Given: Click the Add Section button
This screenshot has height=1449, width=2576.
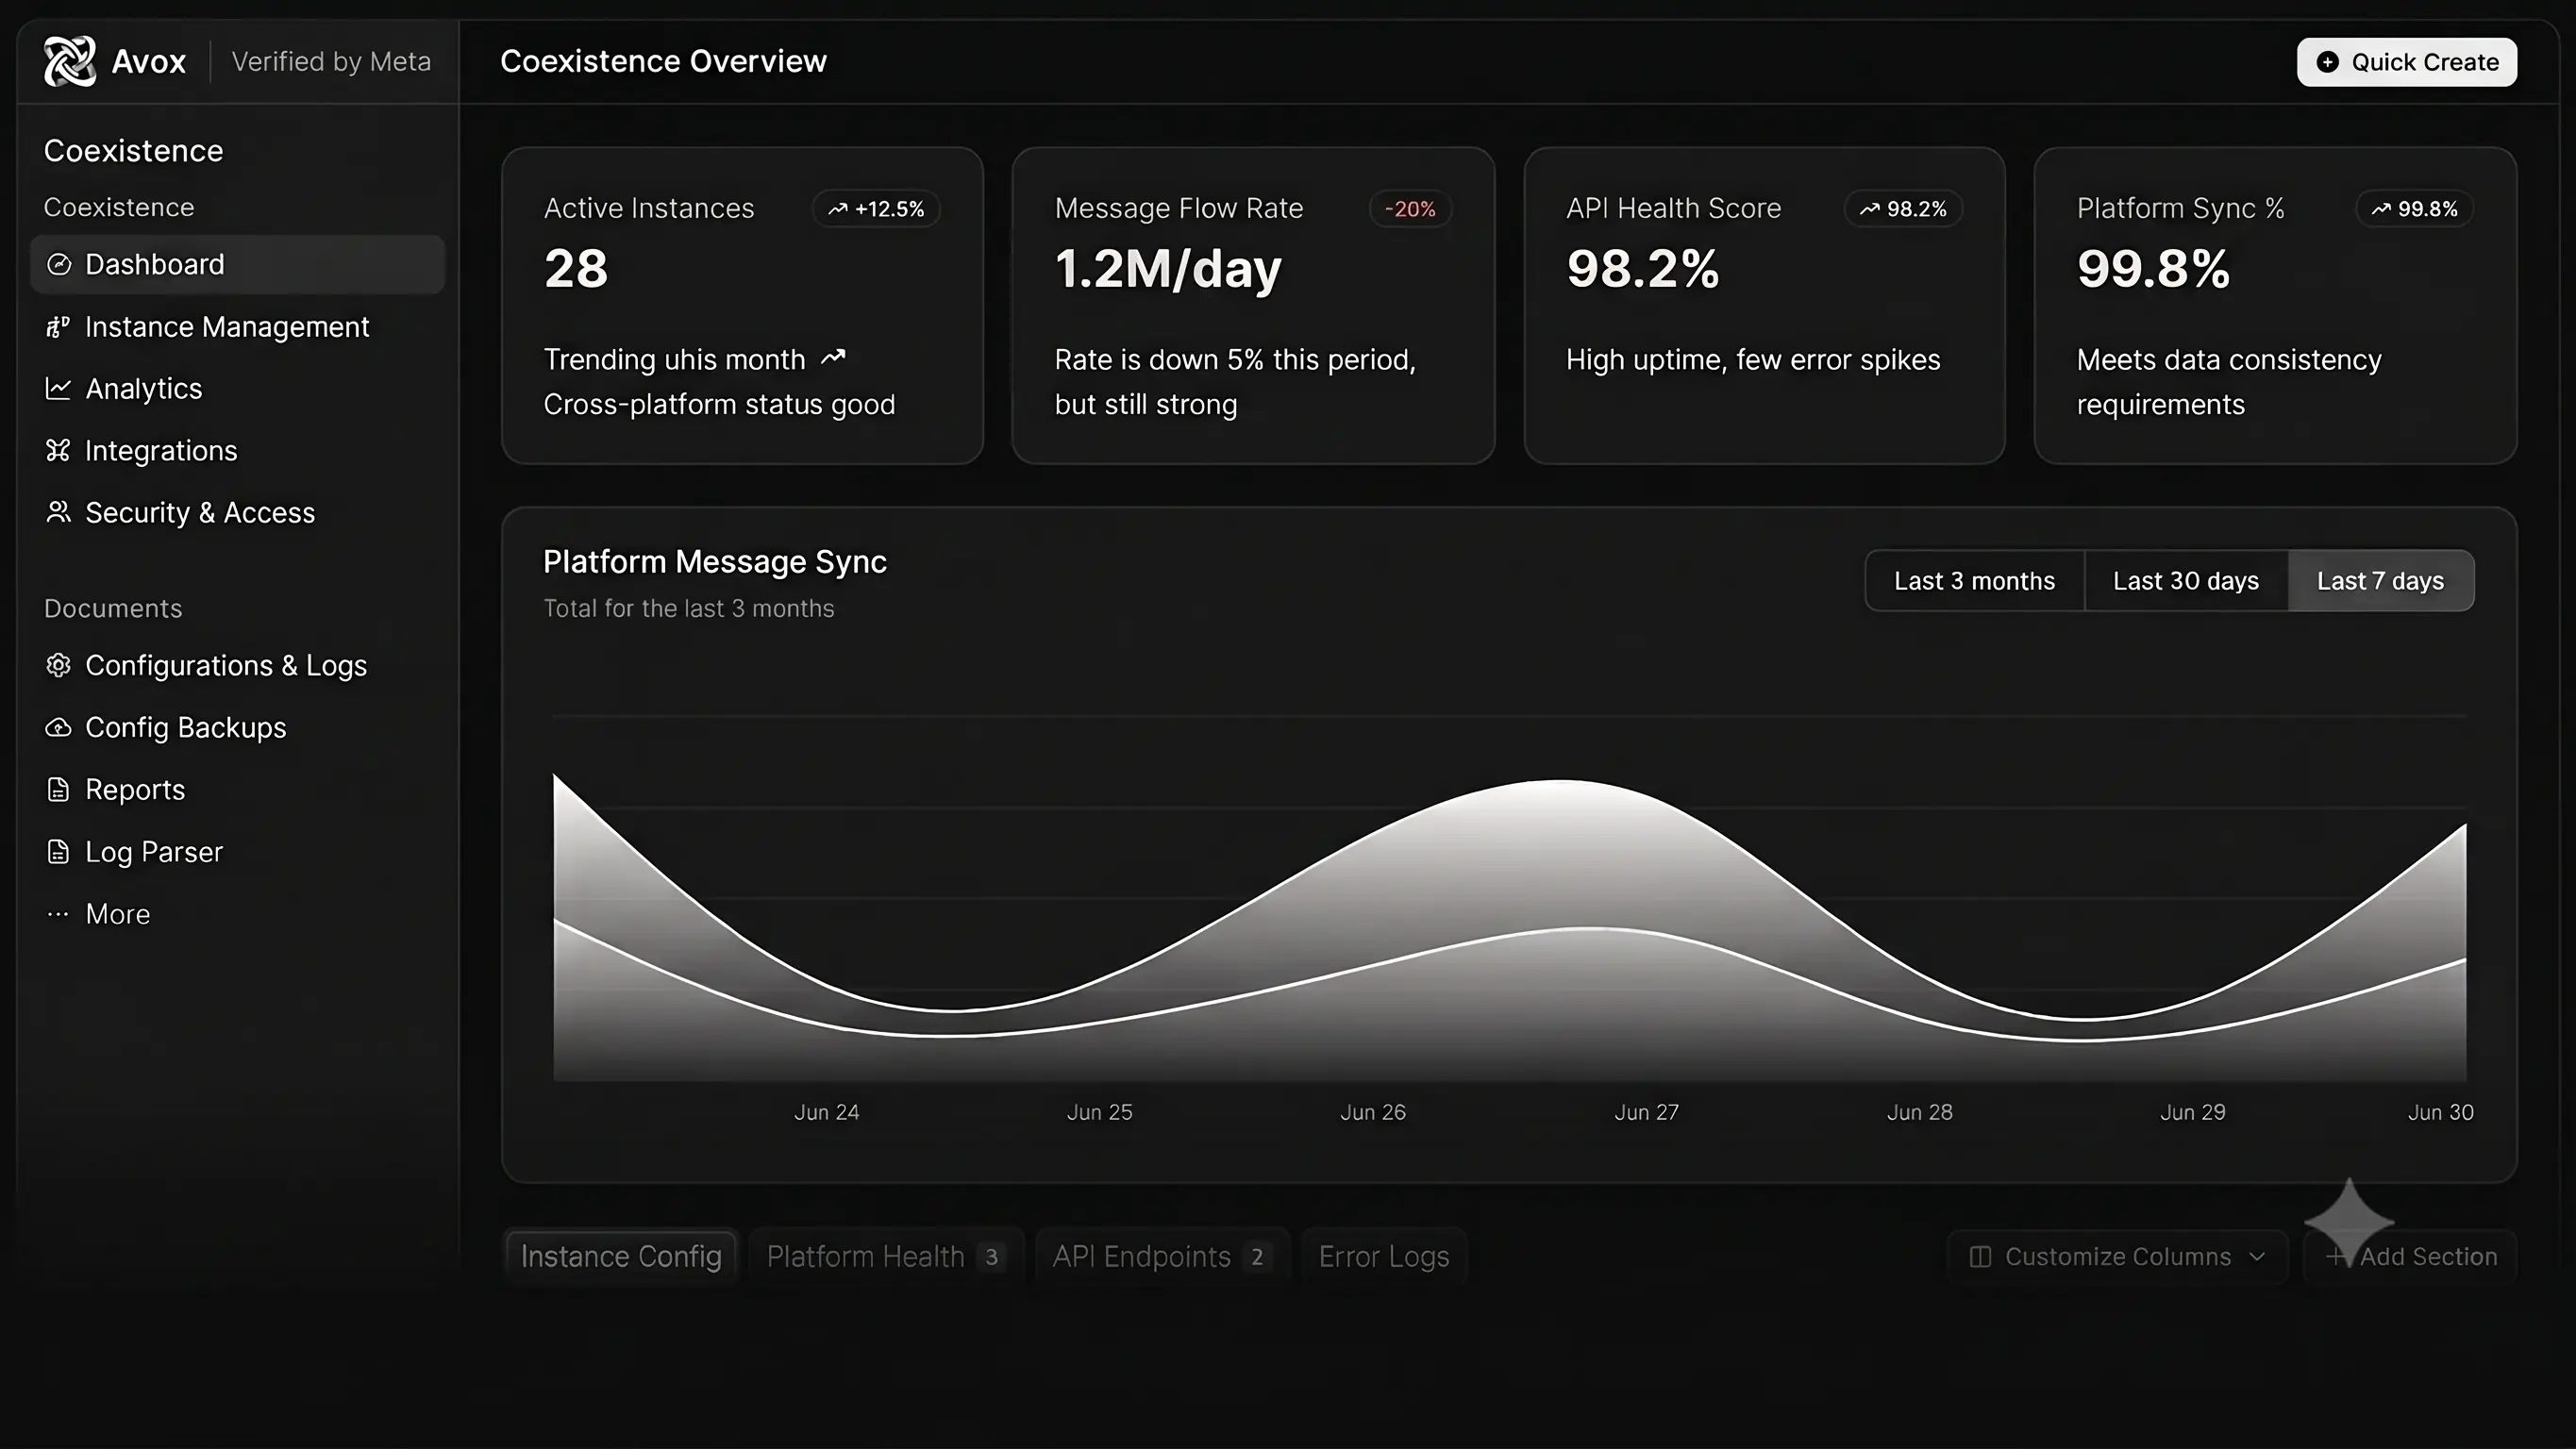Looking at the screenshot, I should 2410,1257.
